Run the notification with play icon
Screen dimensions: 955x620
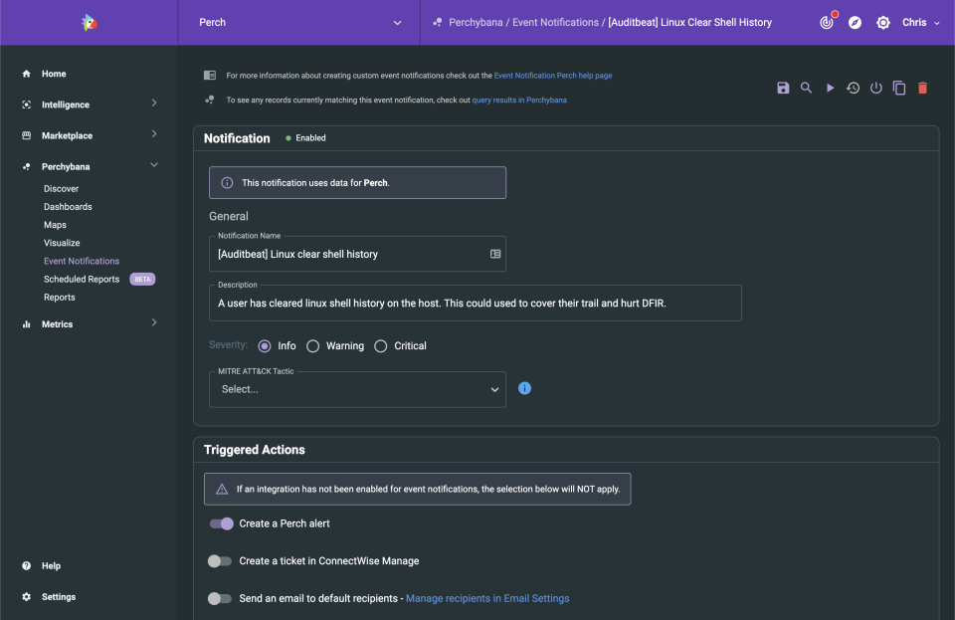(x=830, y=88)
